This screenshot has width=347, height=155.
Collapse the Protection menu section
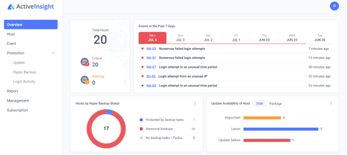point(53,53)
